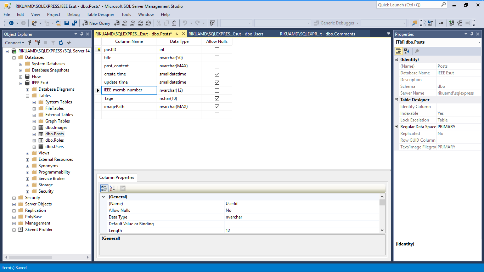Click the Relationships toolbar icon
This screenshot has width=484, height=272.
pos(452,23)
